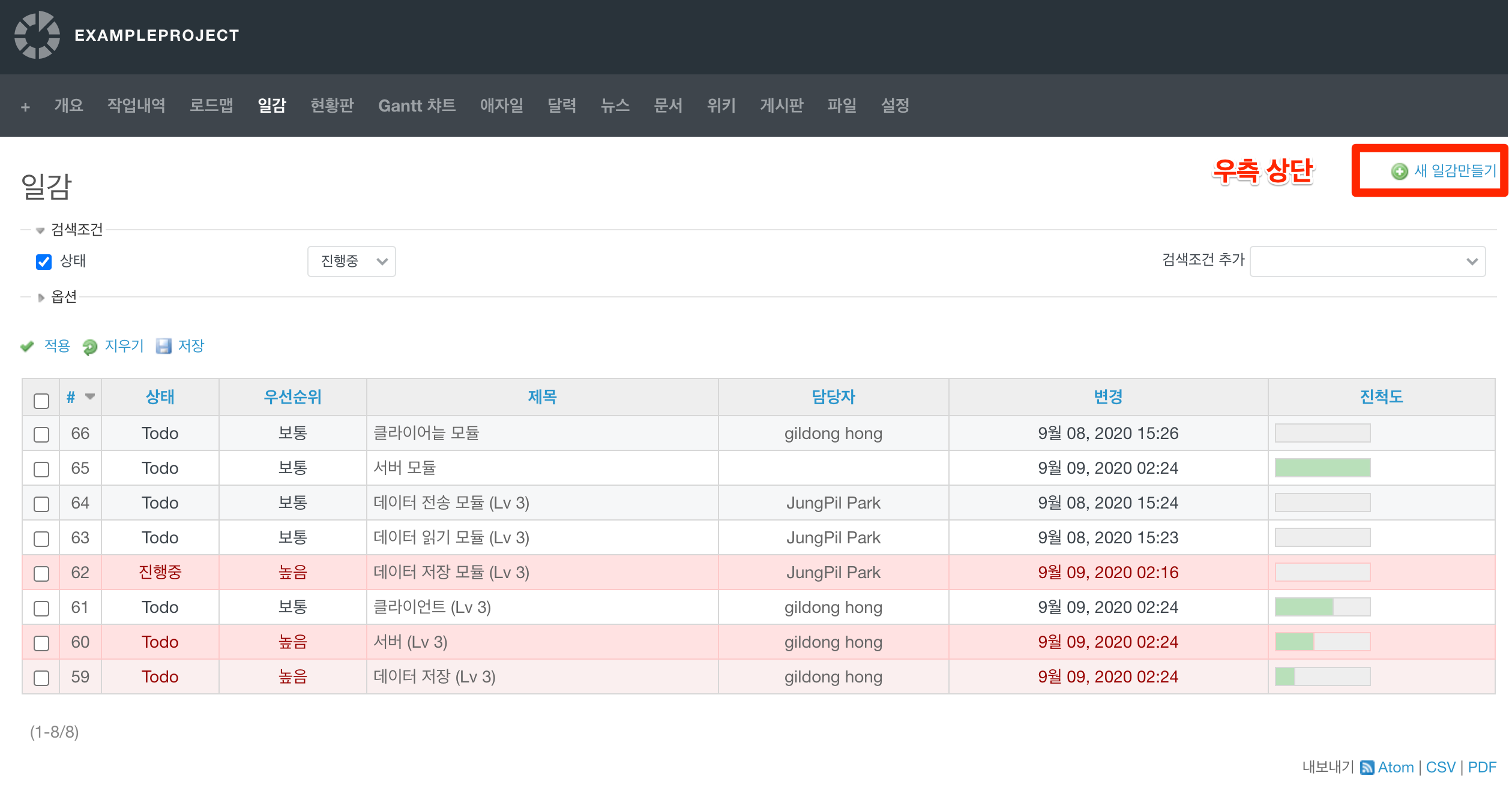Screen dimensions: 1509x788
Task: Click the green checkmark 적용 icon
Action: point(27,346)
